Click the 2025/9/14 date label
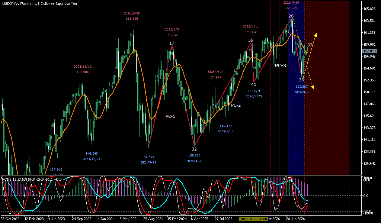Viewport: 381px width, 223px height. [x=225, y=131]
